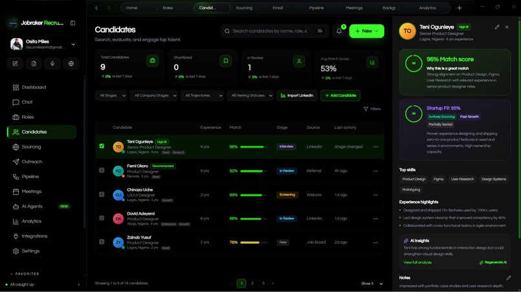Open the All Vesting Statuses dropdown
The width and height of the screenshot is (521, 292).
(x=250, y=95)
